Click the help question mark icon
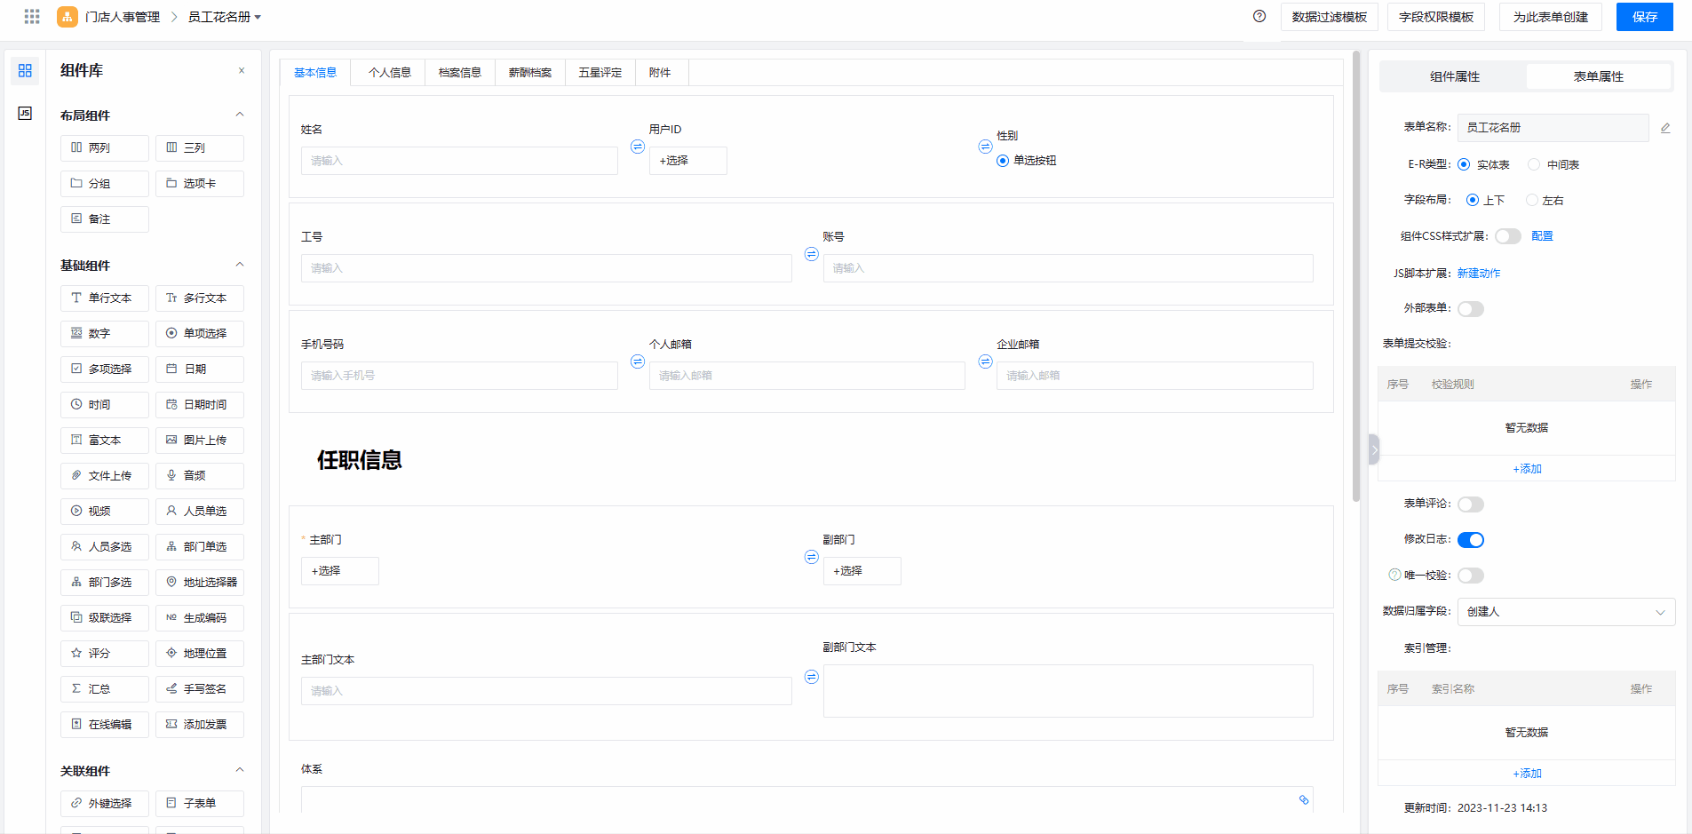Screen dimensions: 1692x834 coord(1259,16)
